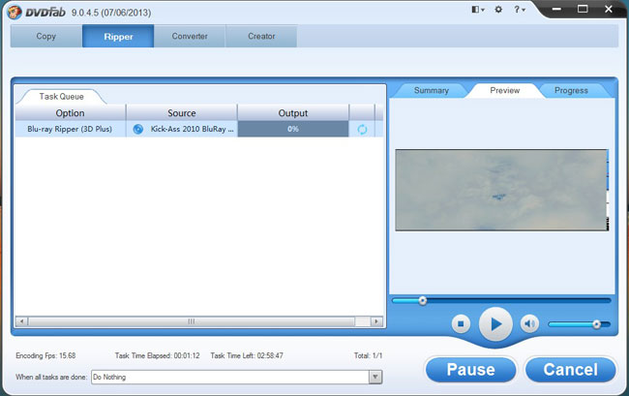The width and height of the screenshot is (629, 396).
Task: Cancel the ripping task
Action: tap(570, 370)
